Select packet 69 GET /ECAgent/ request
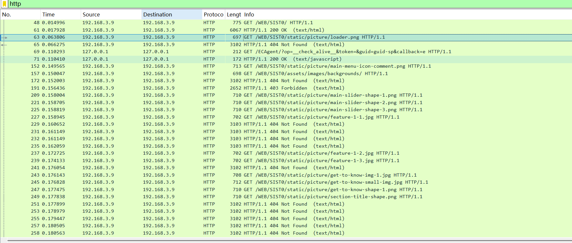Image resolution: width=572 pixels, height=243 pixels. (286, 52)
